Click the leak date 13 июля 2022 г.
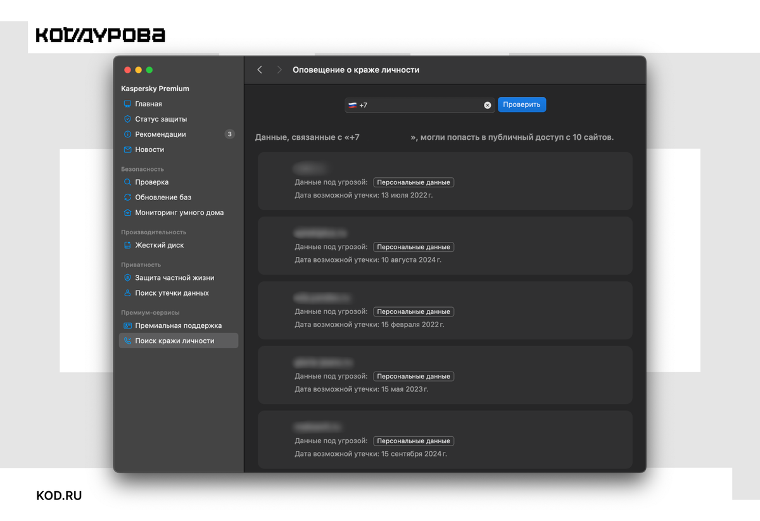The width and height of the screenshot is (760, 521). 407,196
